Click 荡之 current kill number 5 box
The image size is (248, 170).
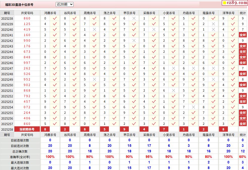(105, 129)
